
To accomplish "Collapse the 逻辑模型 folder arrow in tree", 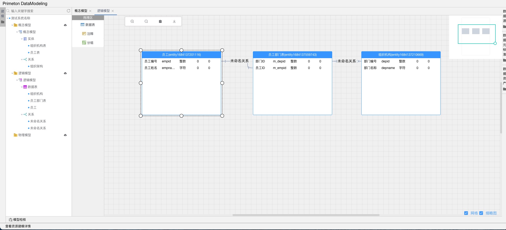I will pyautogui.click(x=12, y=73).
